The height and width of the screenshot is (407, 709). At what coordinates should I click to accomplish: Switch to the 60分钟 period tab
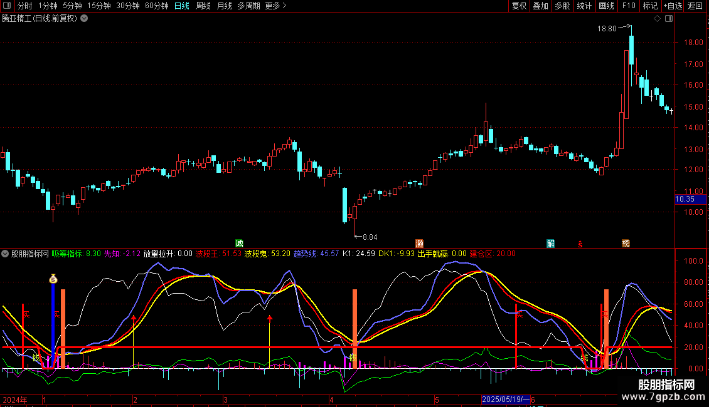157,6
